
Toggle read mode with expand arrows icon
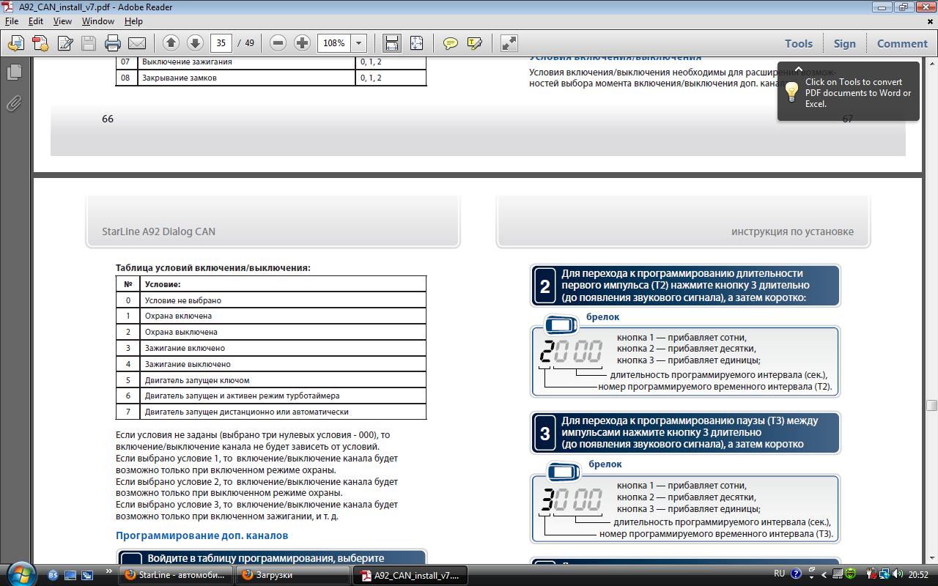(509, 43)
